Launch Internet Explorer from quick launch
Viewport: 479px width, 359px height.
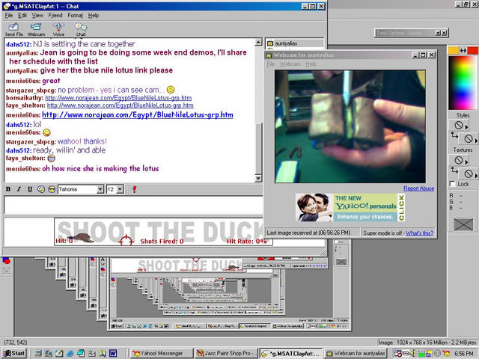[70, 353]
